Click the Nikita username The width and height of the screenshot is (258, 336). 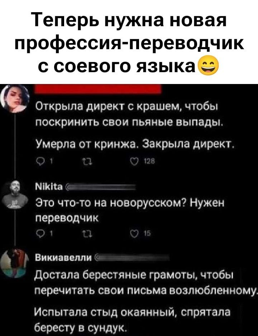tap(49, 187)
